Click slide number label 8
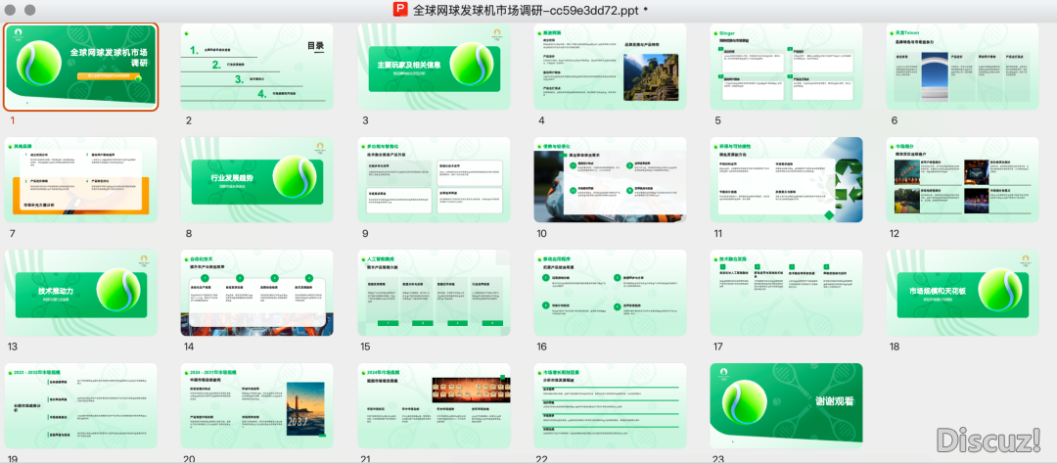The width and height of the screenshot is (1057, 464). 189,234
